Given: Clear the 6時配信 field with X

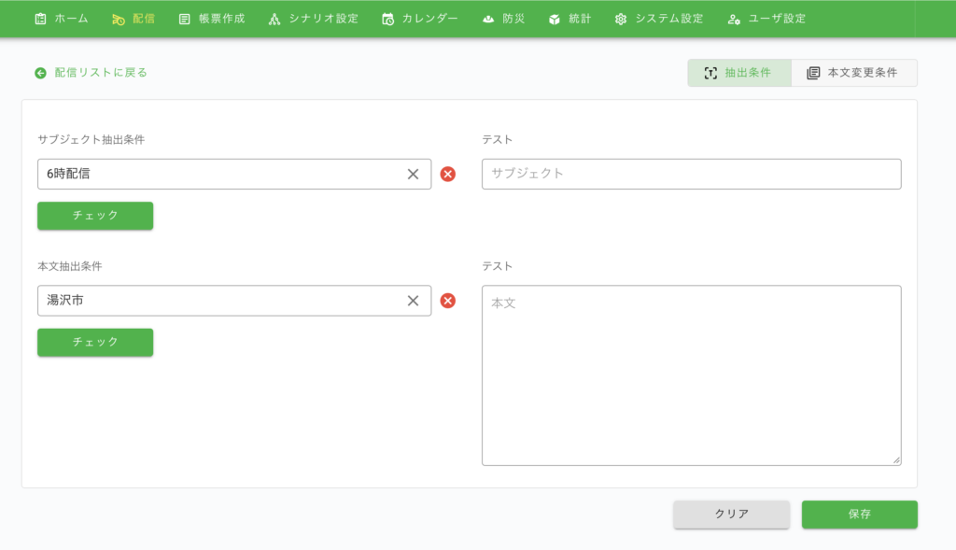Looking at the screenshot, I should point(413,174).
